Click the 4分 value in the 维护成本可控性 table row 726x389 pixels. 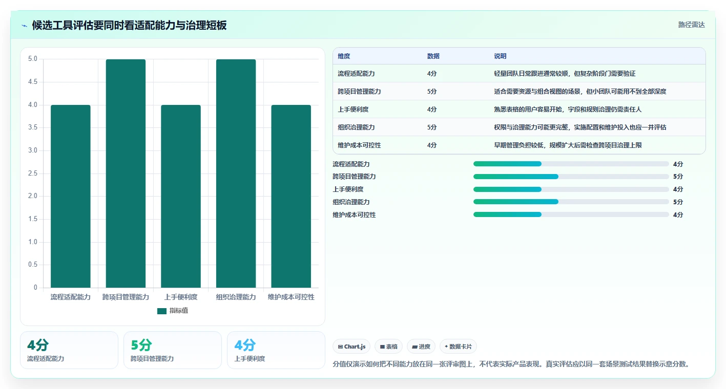(432, 145)
